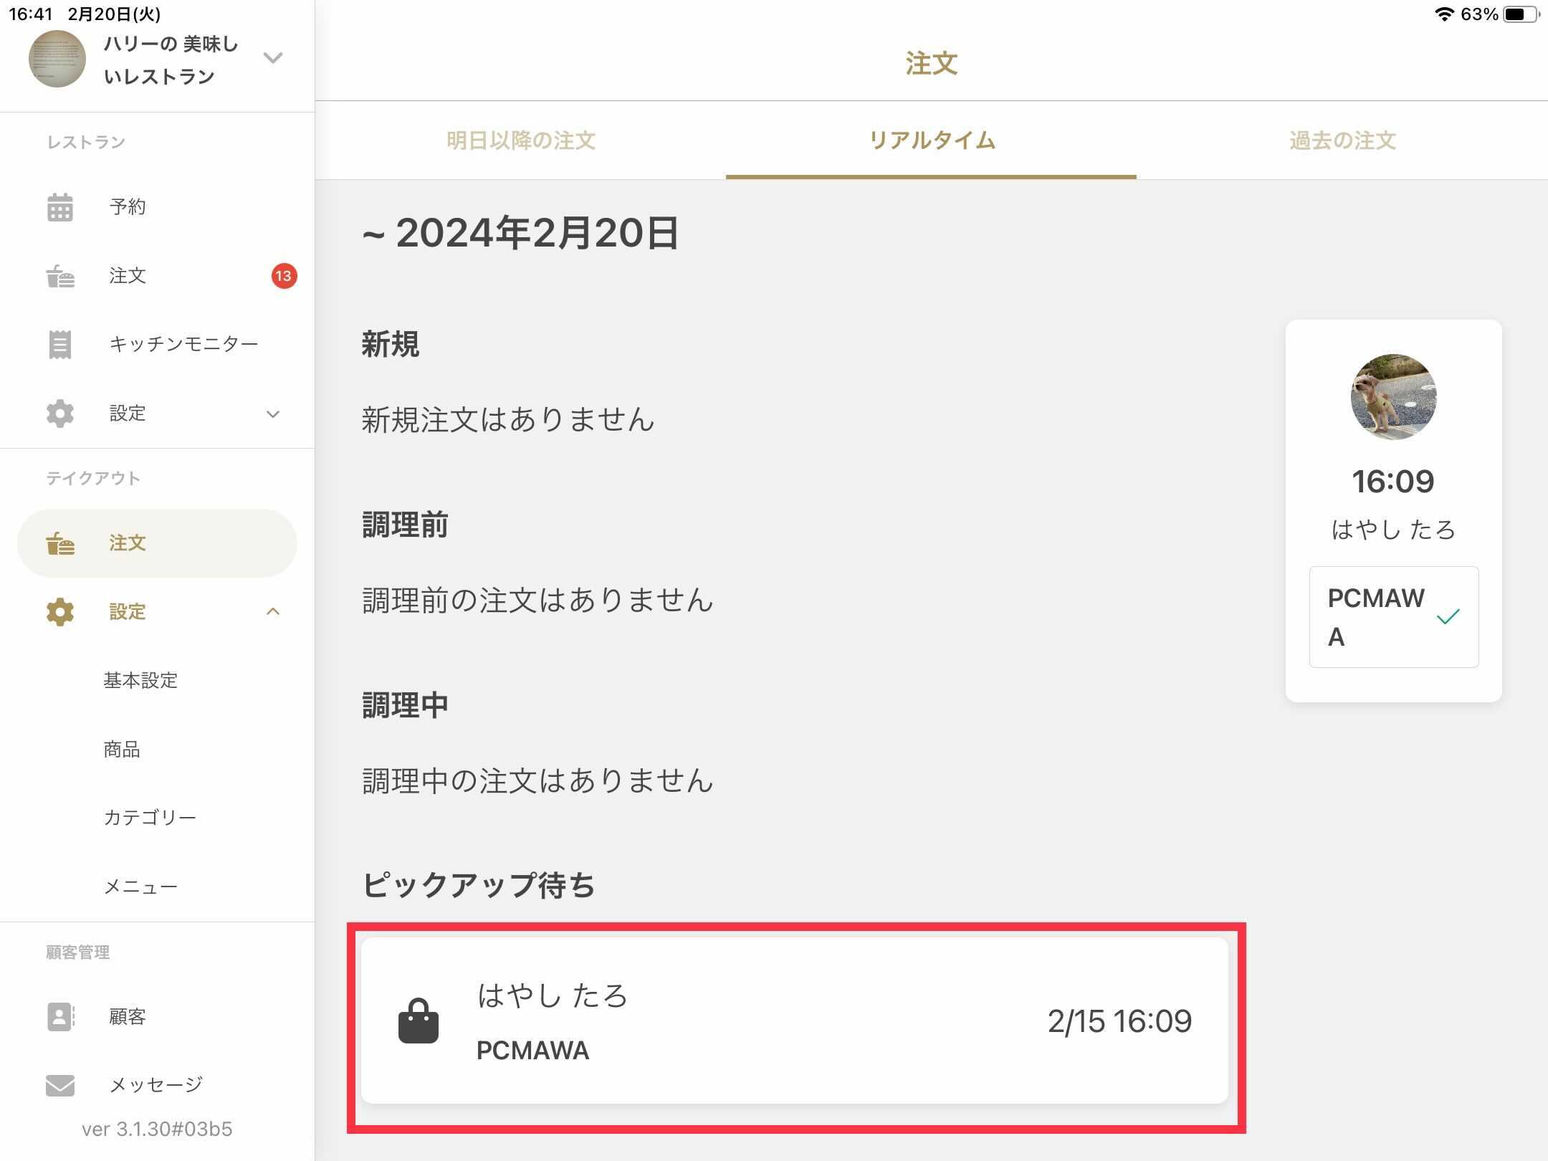Open the 予約 calendar icon
The width and height of the screenshot is (1548, 1161).
(x=60, y=207)
